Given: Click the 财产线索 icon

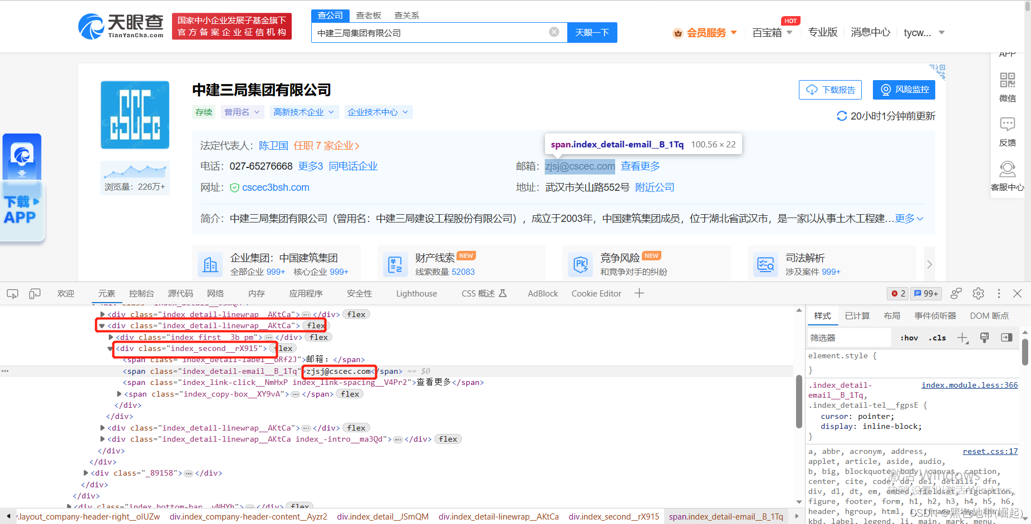Looking at the screenshot, I should [x=395, y=264].
